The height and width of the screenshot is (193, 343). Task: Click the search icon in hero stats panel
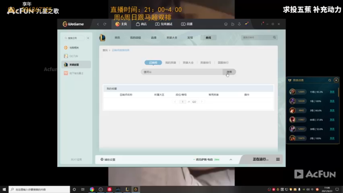pyautogui.click(x=330, y=80)
